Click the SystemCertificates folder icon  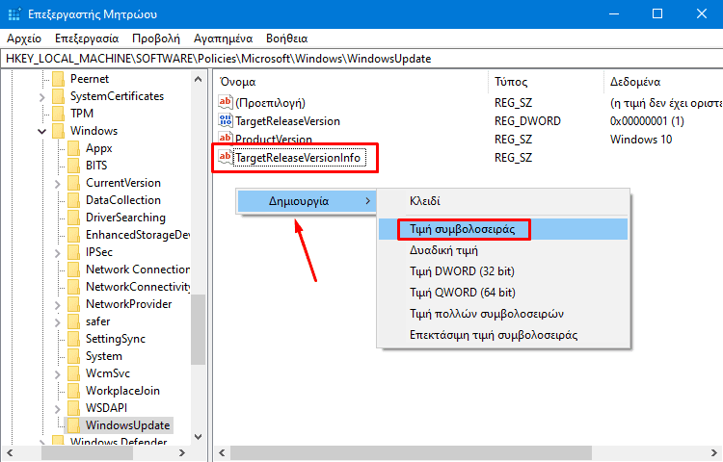coord(59,96)
